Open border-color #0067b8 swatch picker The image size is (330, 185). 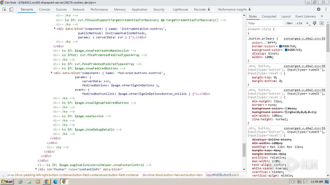coord(280,47)
